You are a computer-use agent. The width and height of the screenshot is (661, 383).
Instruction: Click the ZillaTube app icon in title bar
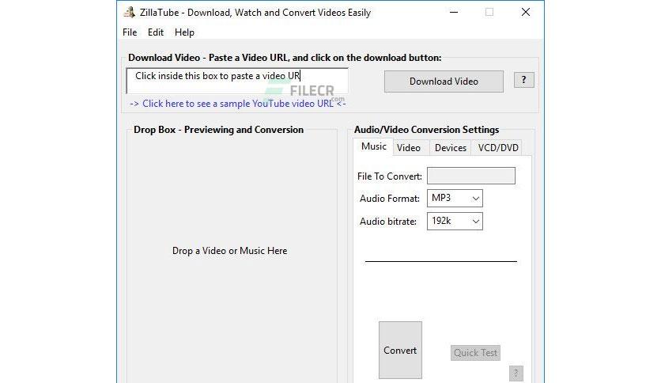(130, 12)
